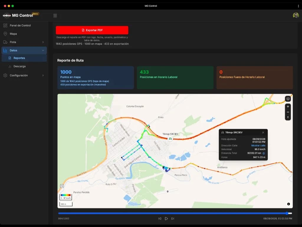The width and height of the screenshot is (302, 227).
Task: Click the vehicle marker on map
Action: click(x=170, y=139)
